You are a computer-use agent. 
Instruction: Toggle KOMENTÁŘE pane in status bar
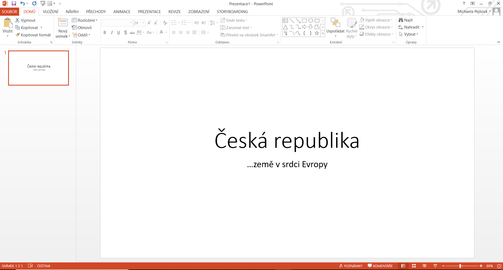[x=380, y=266]
